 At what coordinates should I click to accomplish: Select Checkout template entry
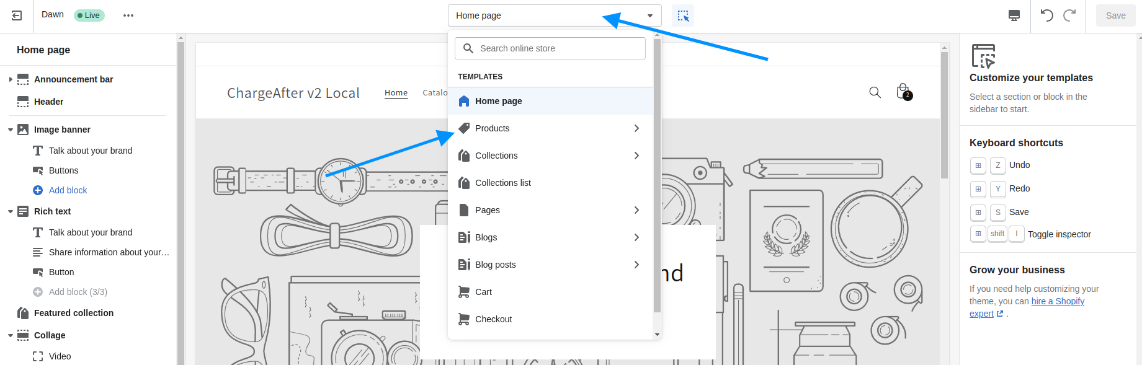click(550, 319)
